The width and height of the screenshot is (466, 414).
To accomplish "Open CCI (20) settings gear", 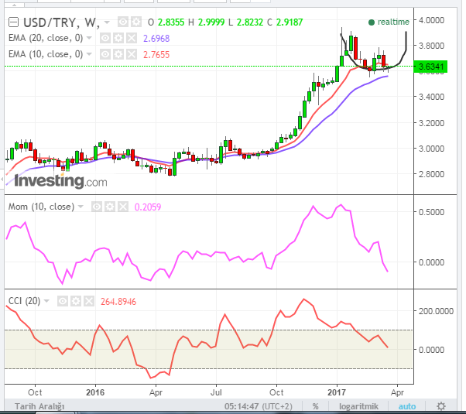I will click(76, 301).
